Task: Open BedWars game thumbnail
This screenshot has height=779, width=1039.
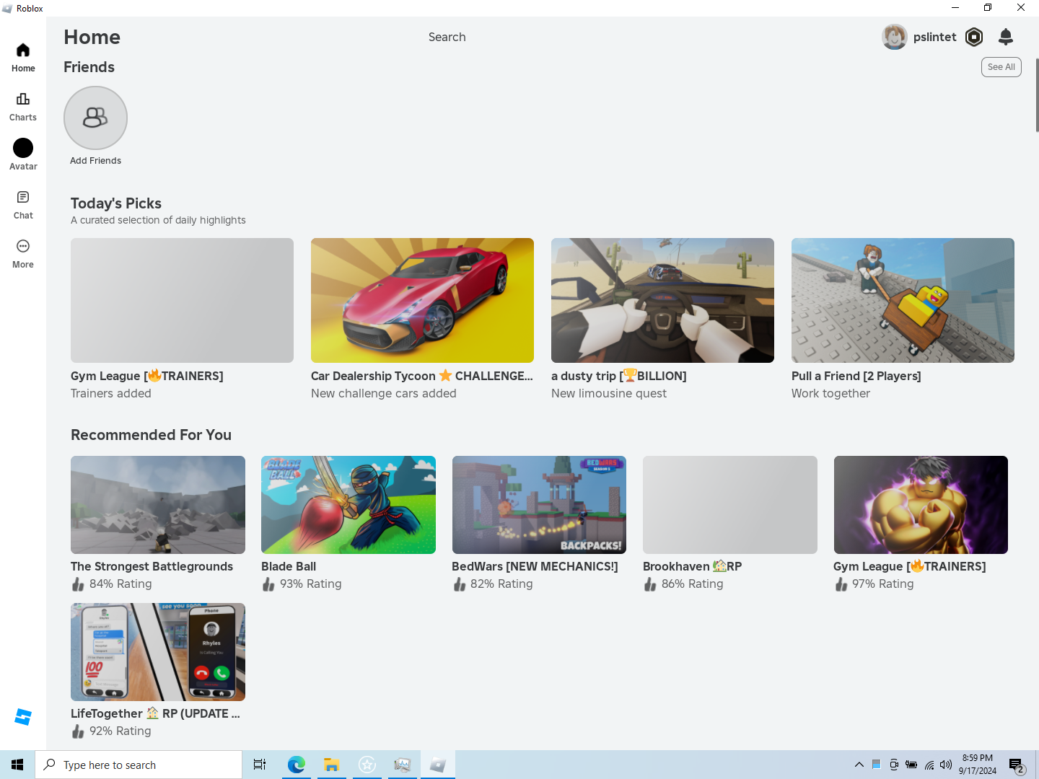Action: pos(539,505)
